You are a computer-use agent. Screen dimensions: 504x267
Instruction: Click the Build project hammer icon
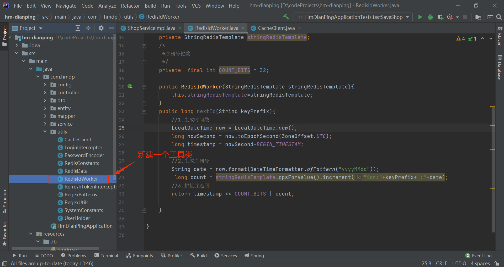(x=286, y=17)
